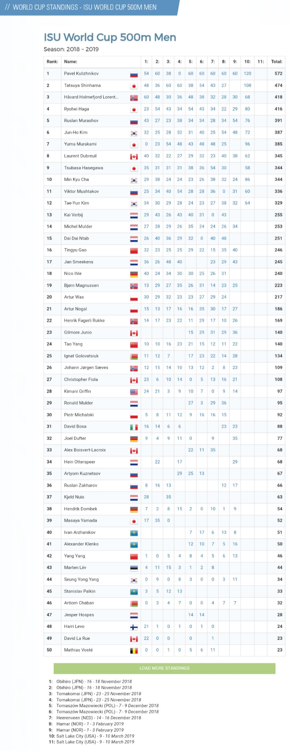
Task: Click the South Korean flag beside Jun-Ho Kim
Action: [x=134, y=133]
